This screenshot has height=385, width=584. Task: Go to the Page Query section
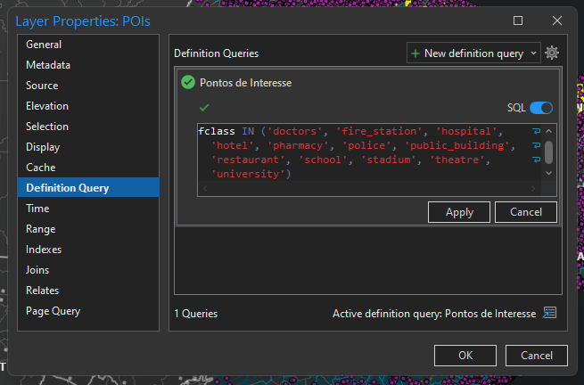pyautogui.click(x=53, y=311)
